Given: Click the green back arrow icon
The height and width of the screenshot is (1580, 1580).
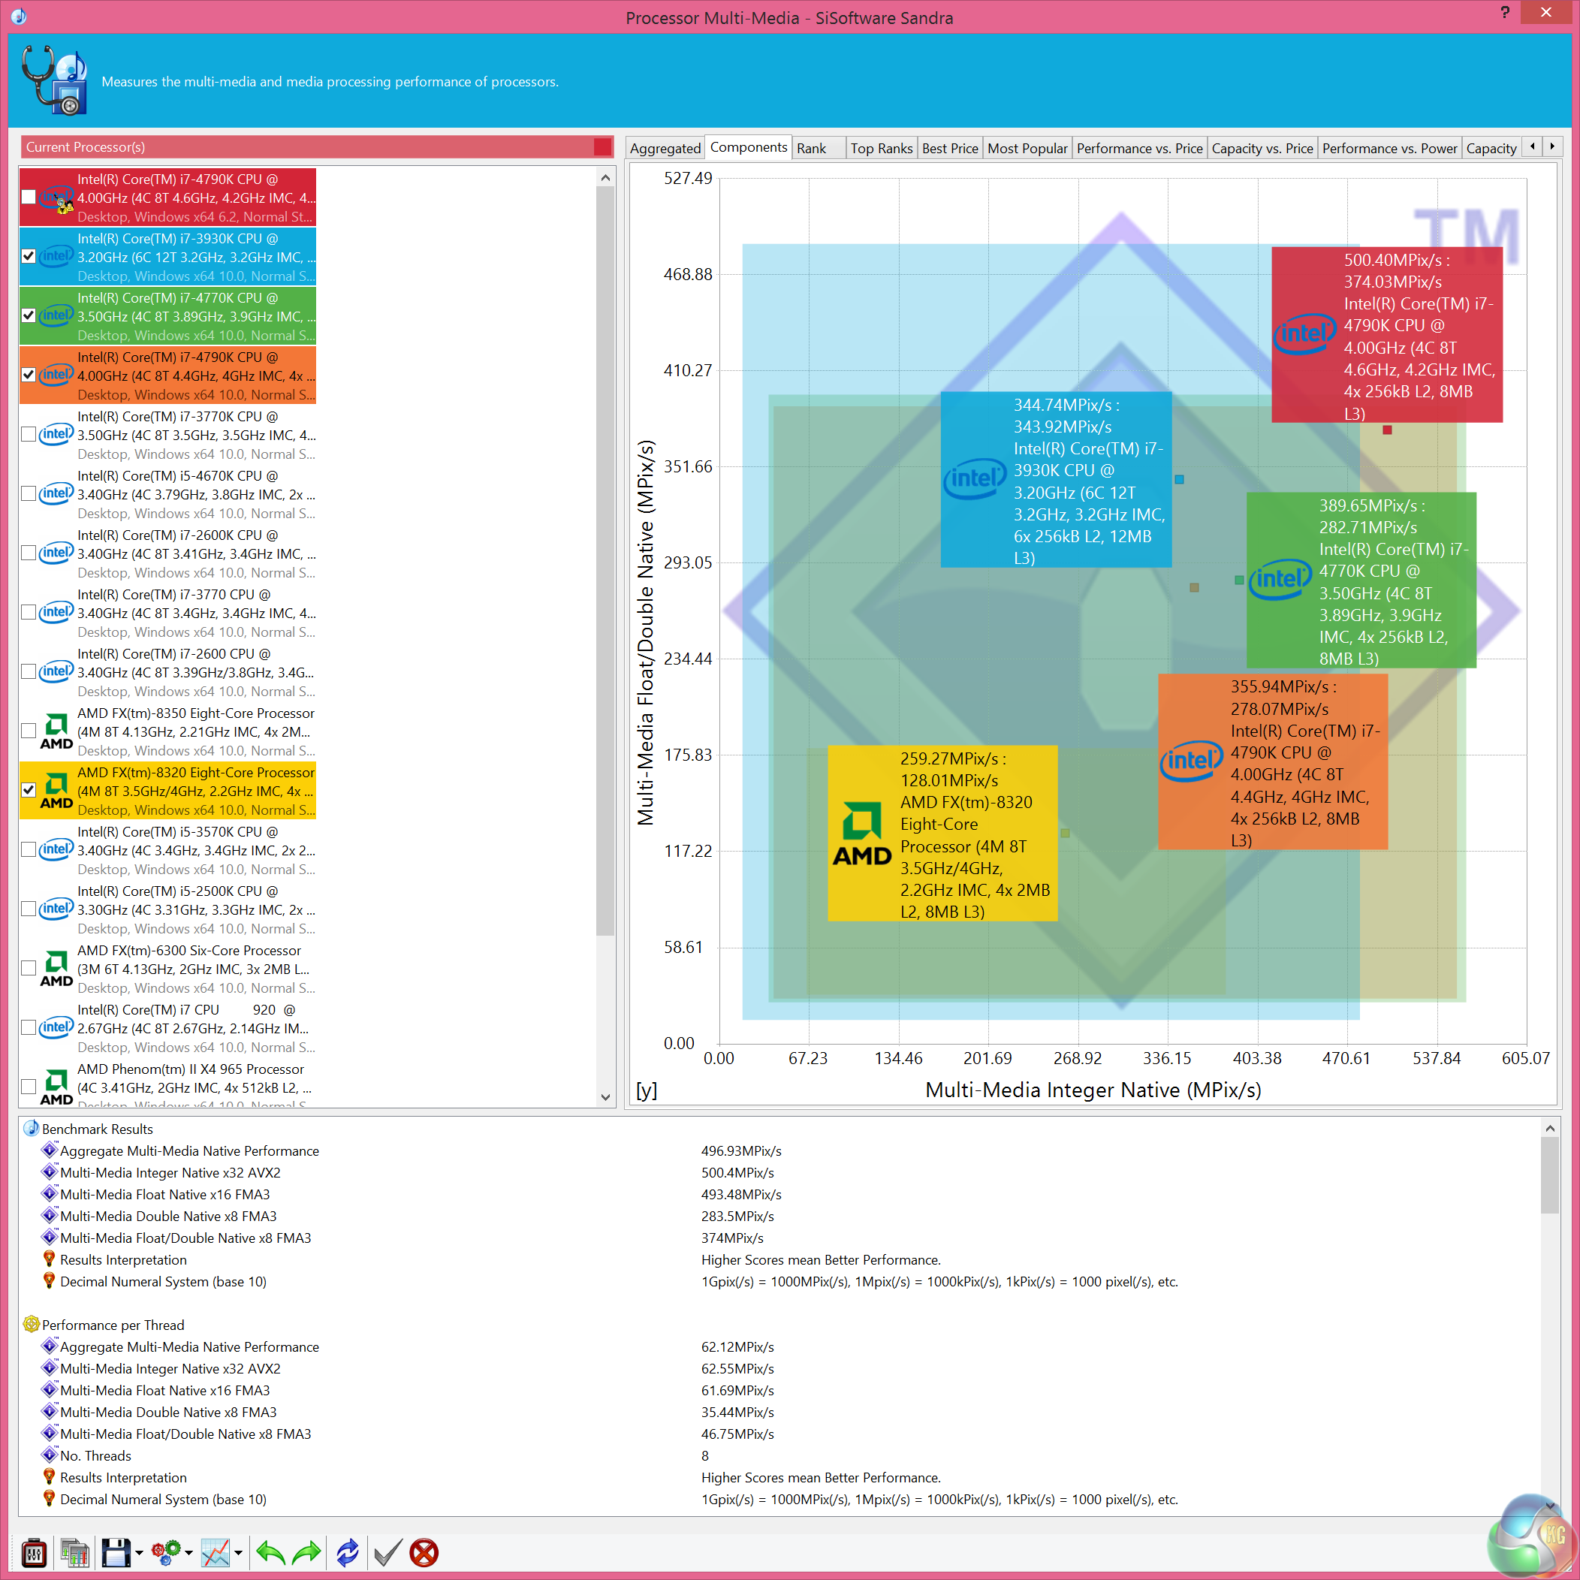Looking at the screenshot, I should click(270, 1552).
